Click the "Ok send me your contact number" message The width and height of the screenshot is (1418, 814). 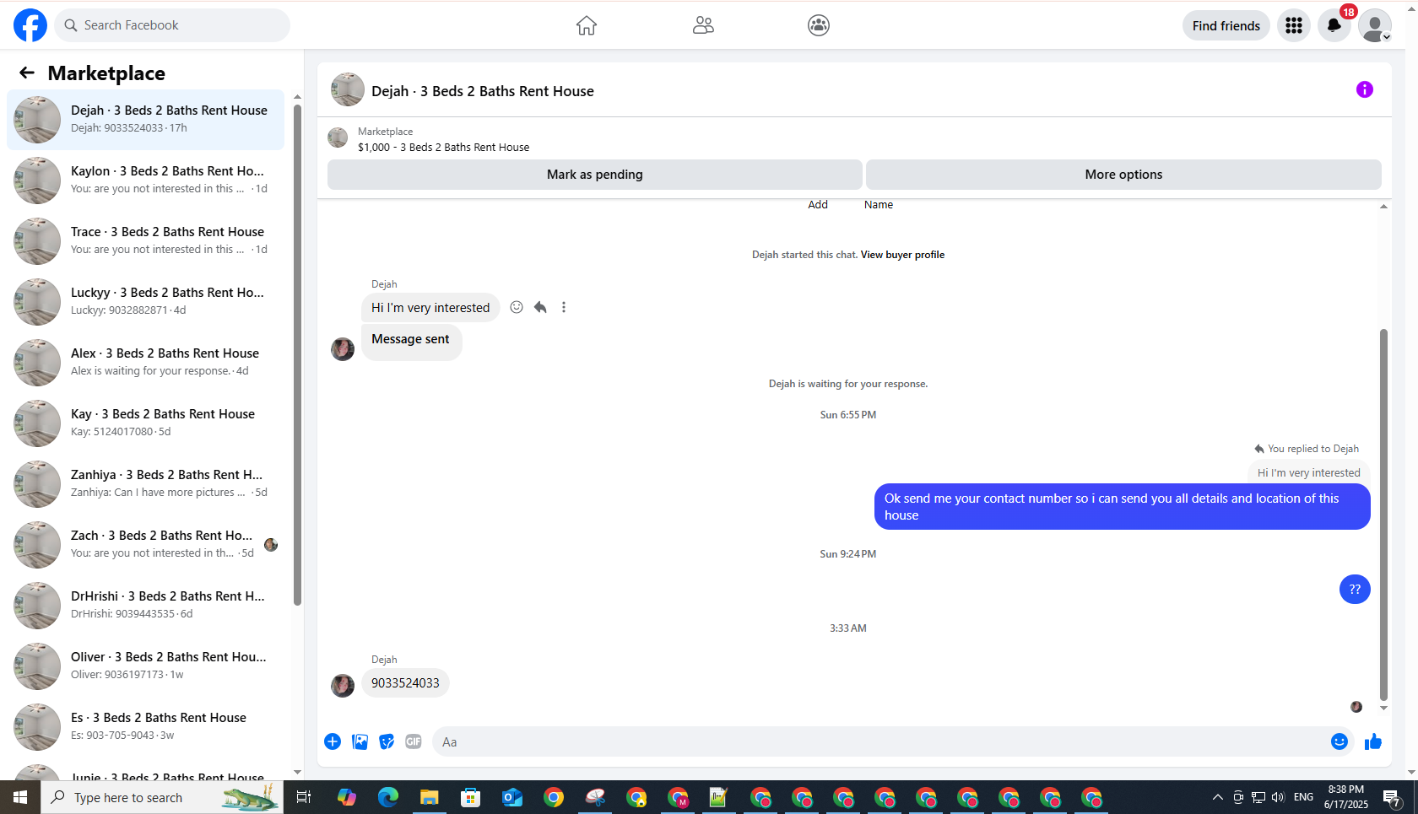1122,507
